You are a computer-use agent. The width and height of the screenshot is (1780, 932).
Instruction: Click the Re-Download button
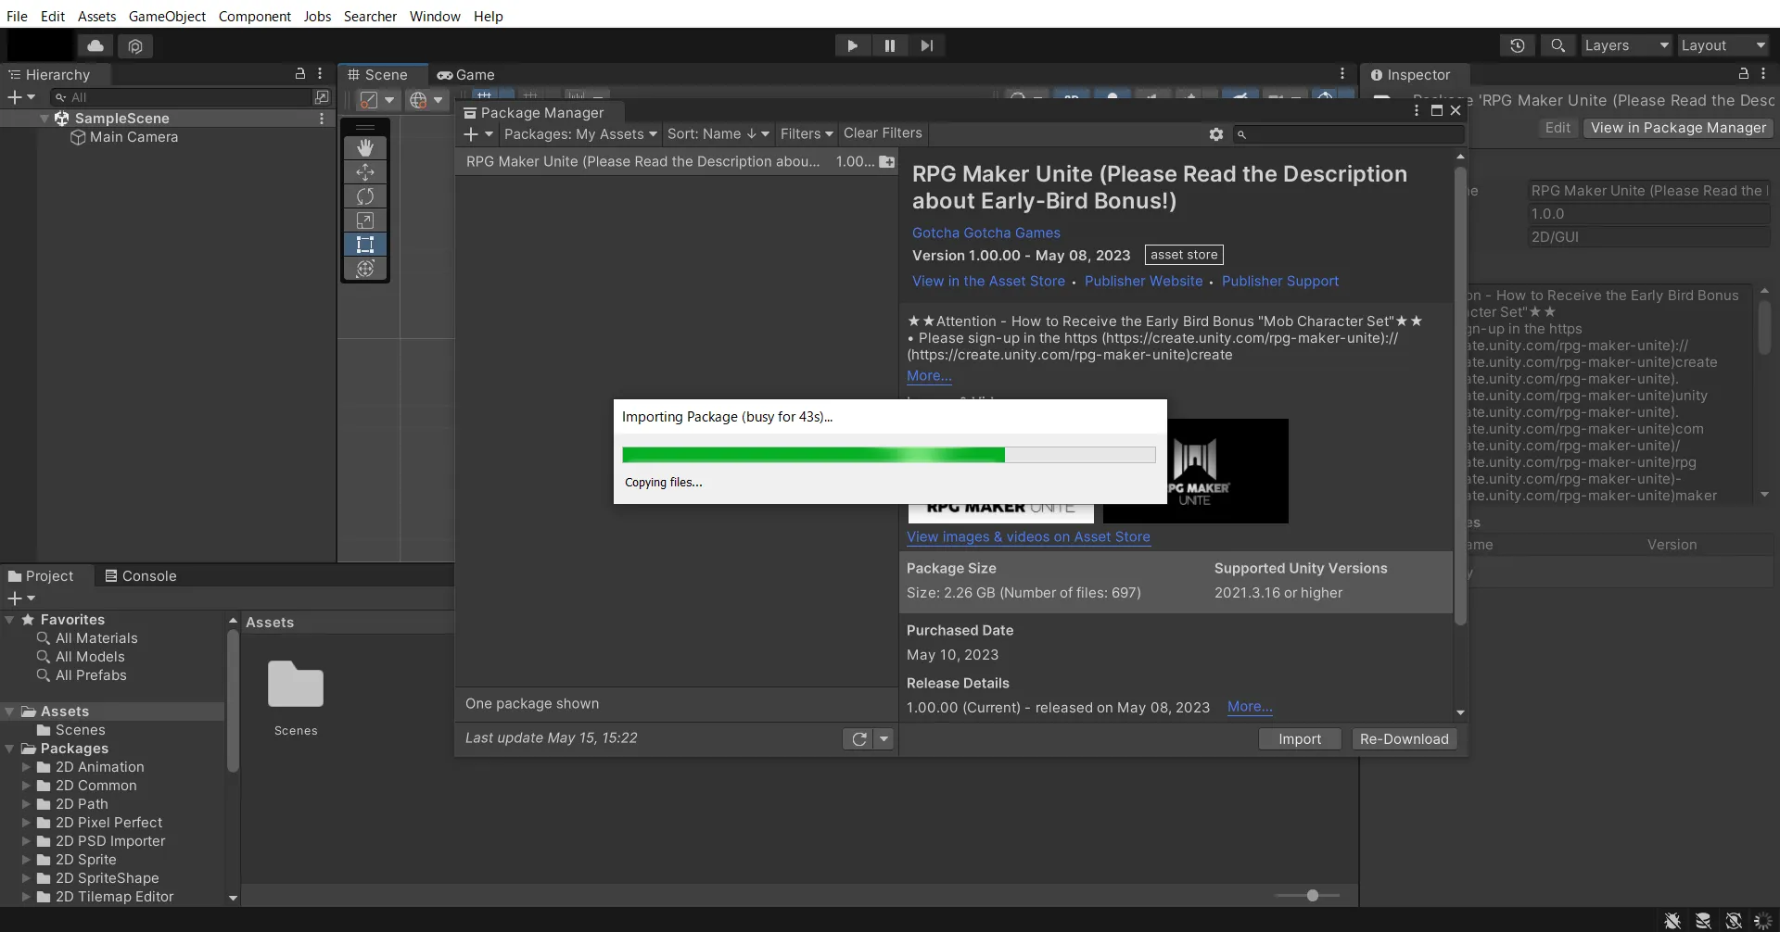click(1404, 738)
